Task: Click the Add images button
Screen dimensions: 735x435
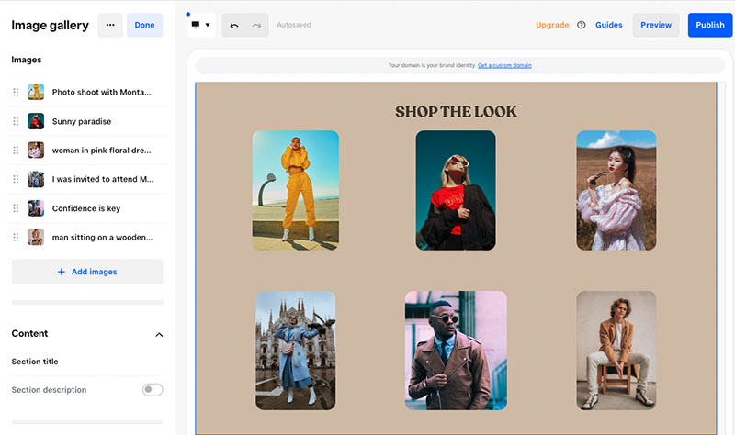Action: tap(87, 272)
